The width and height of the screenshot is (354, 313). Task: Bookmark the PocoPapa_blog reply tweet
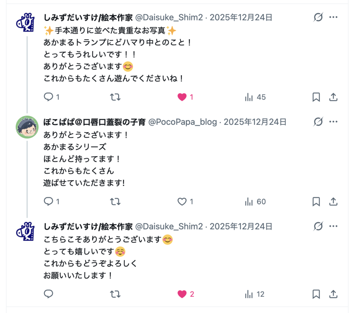(316, 201)
